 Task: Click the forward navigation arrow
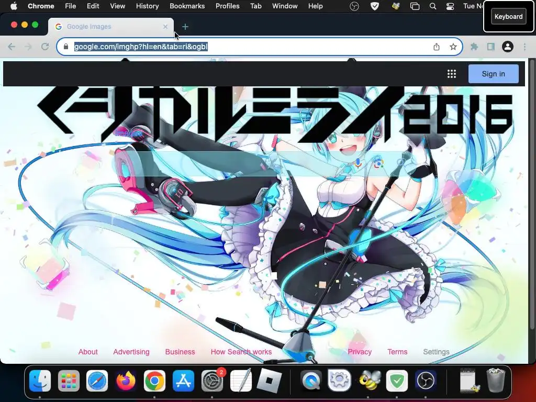point(28,47)
